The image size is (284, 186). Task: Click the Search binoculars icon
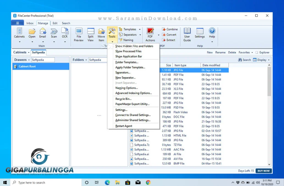pos(240,60)
